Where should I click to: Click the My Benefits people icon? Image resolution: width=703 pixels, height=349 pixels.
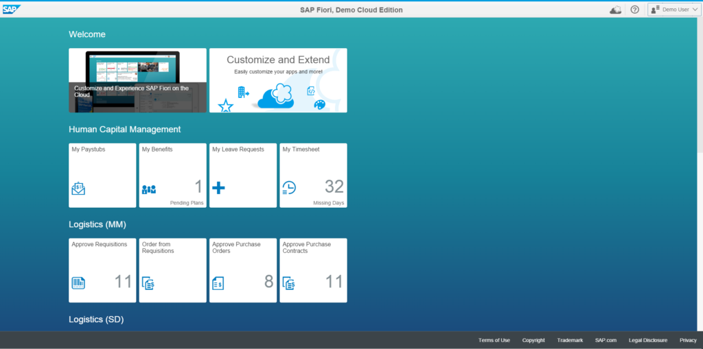tap(149, 189)
